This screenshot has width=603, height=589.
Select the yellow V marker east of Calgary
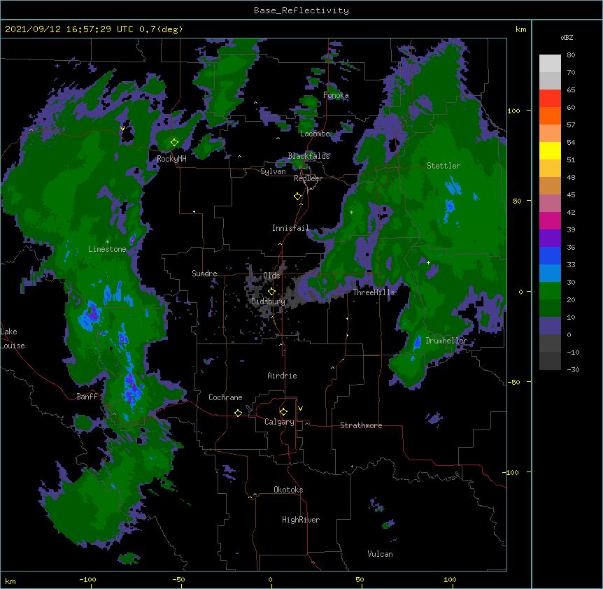click(x=300, y=409)
